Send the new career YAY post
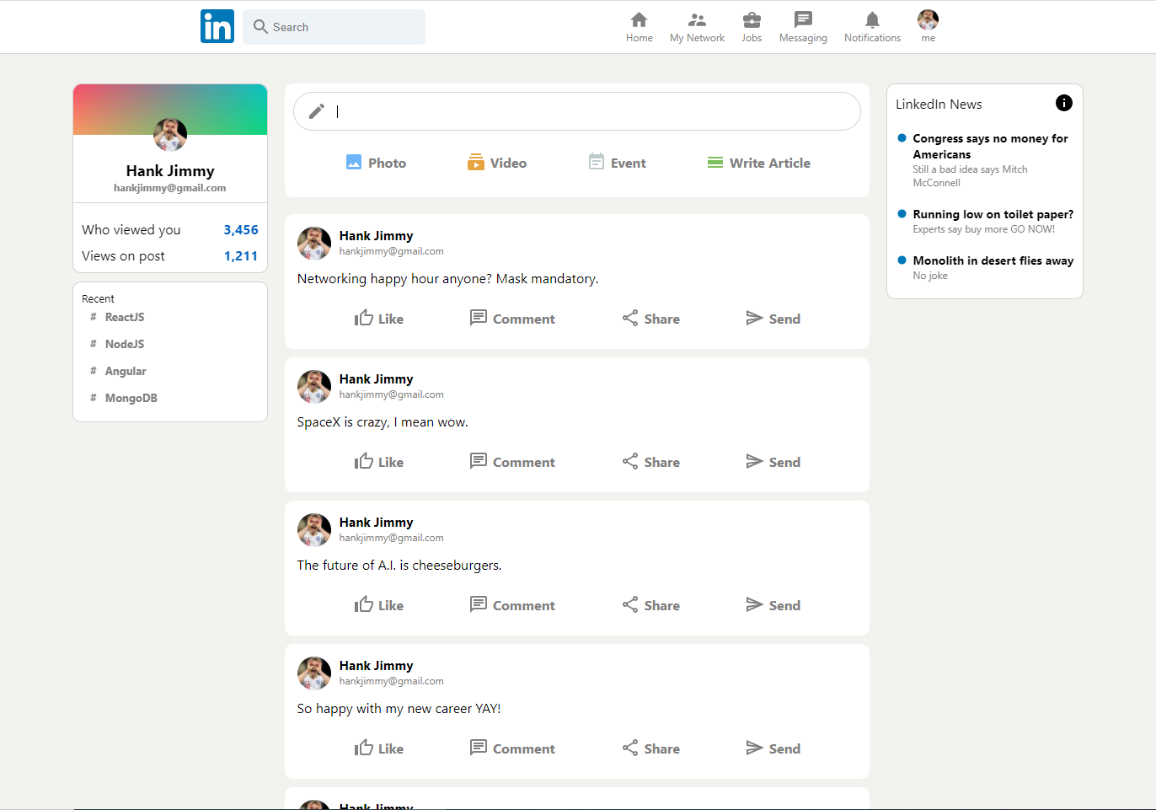1156x810 pixels. pos(773,748)
